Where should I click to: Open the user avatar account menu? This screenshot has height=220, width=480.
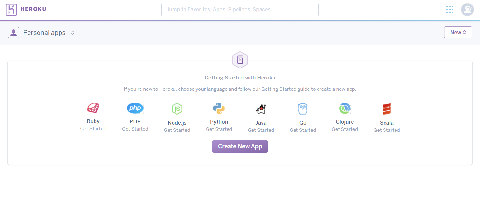pos(467,9)
